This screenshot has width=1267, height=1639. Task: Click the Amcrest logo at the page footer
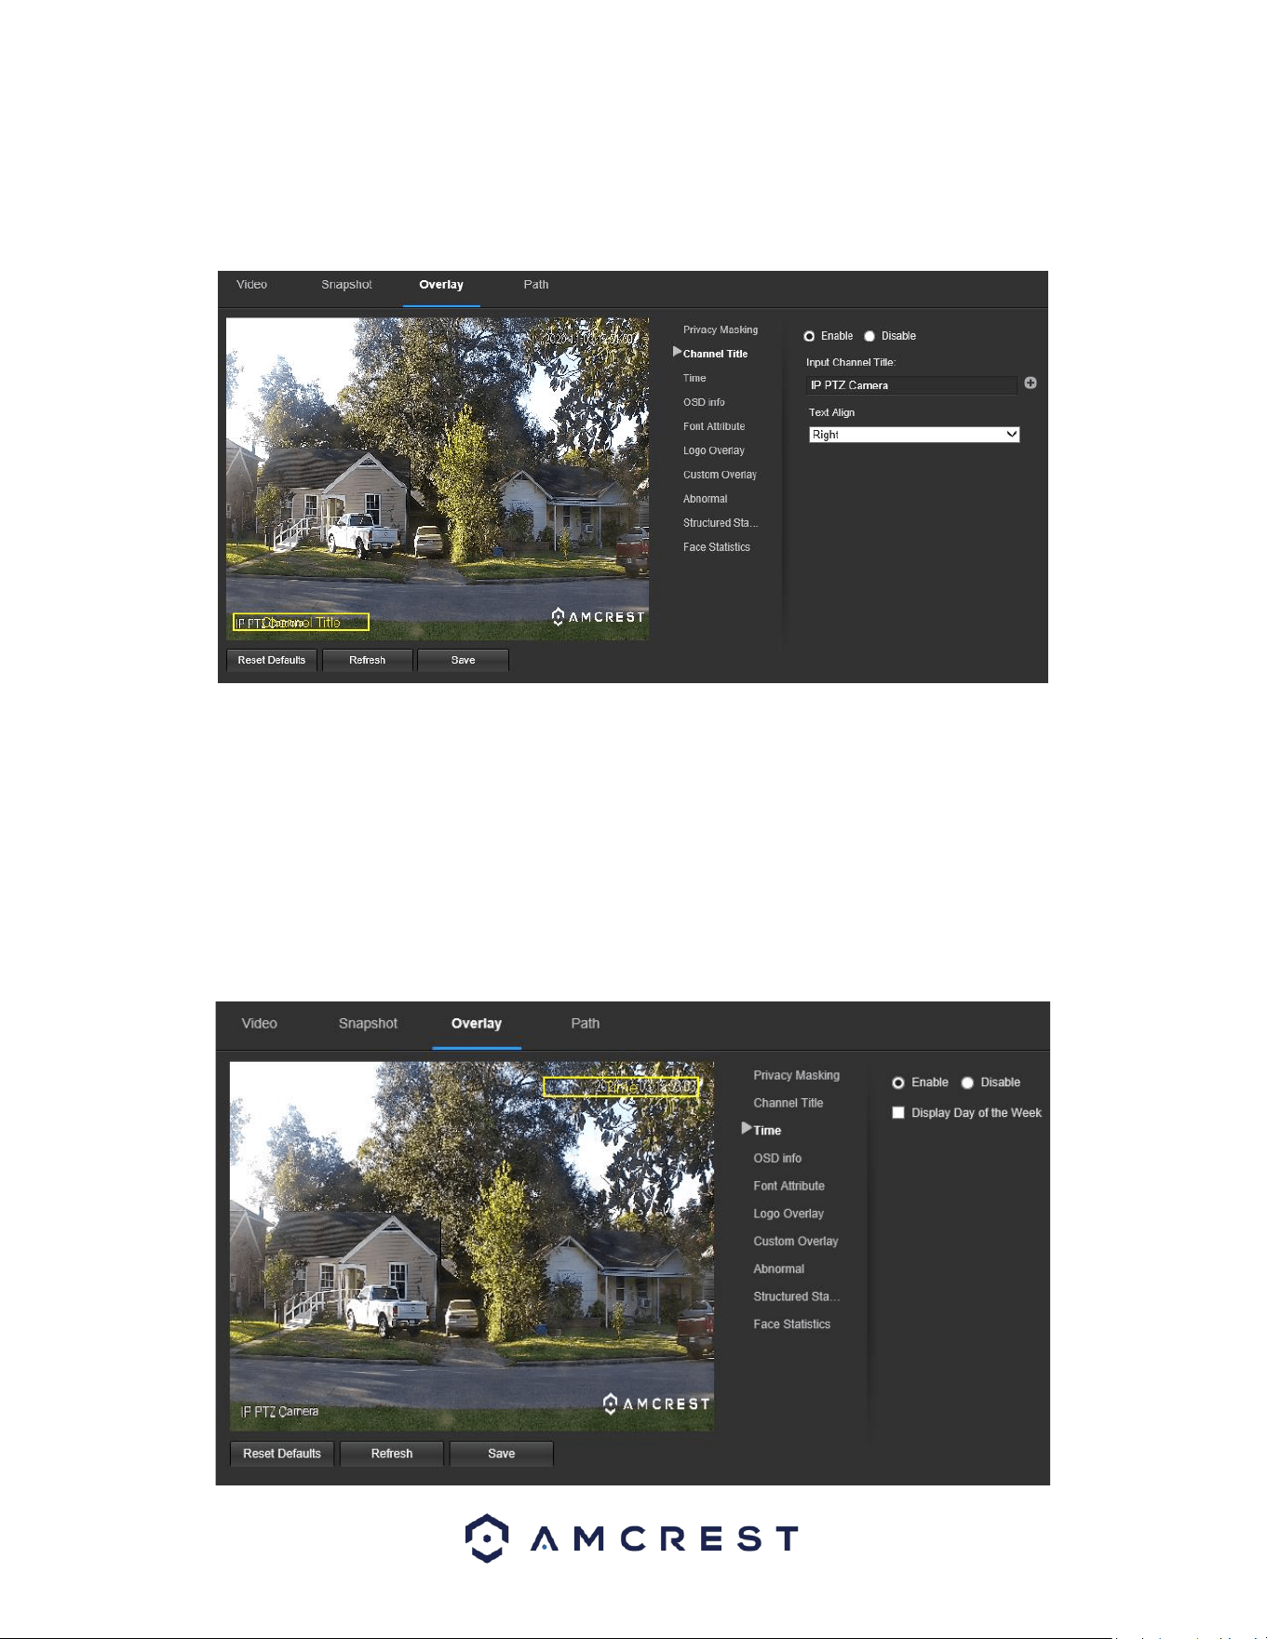[x=632, y=1538]
